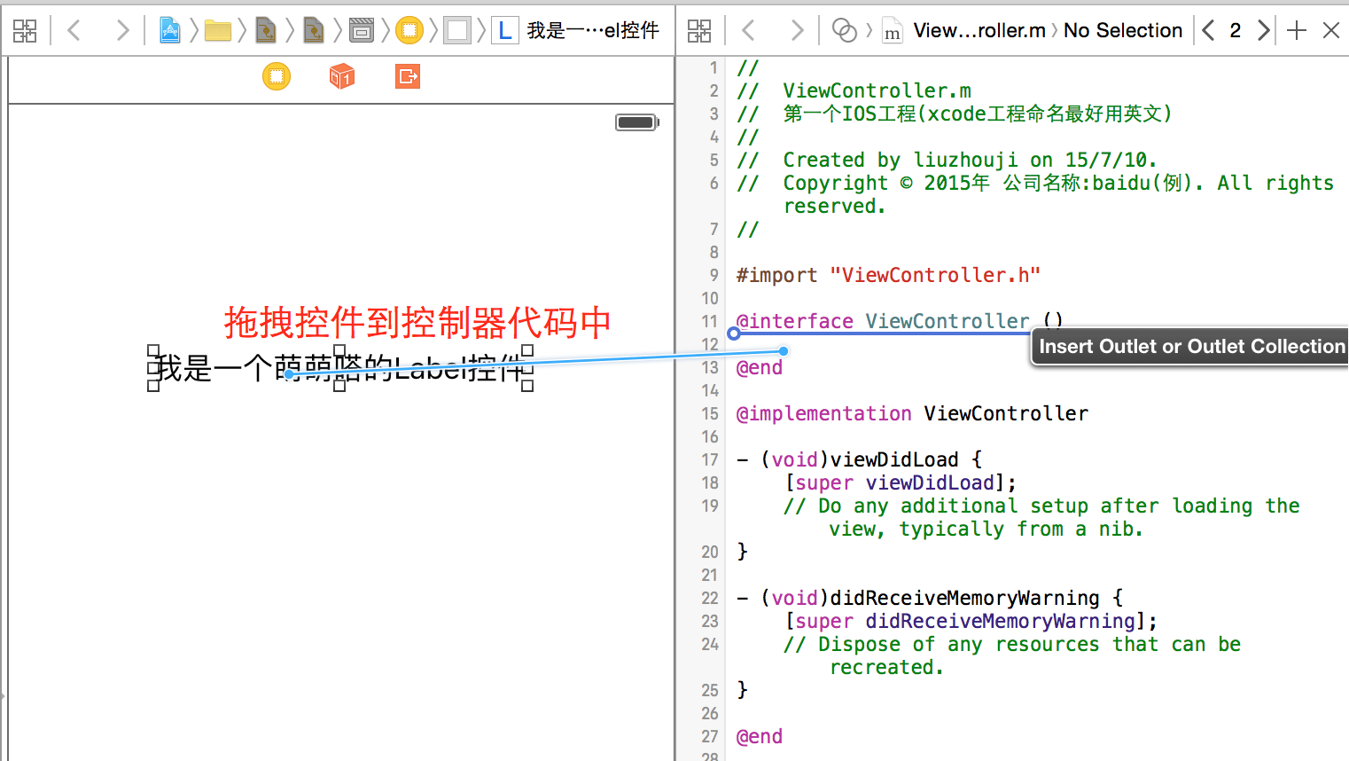Place cursor in 'viewDidLoad' method declaration
This screenshot has height=761, width=1349.
pyautogui.click(x=860, y=459)
